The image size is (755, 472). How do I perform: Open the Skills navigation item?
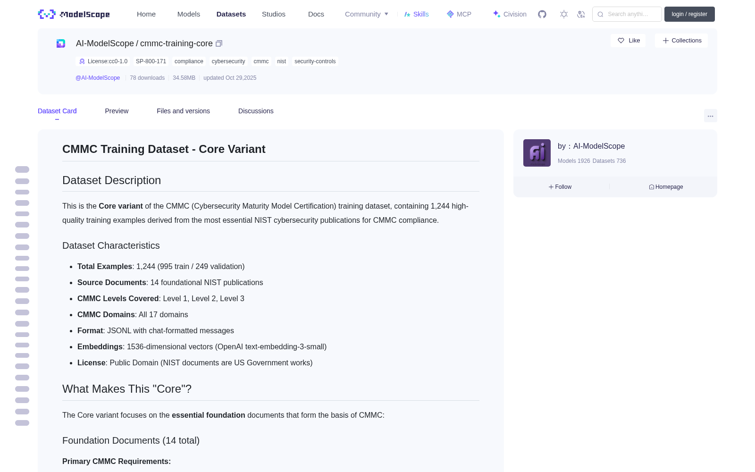click(x=416, y=14)
